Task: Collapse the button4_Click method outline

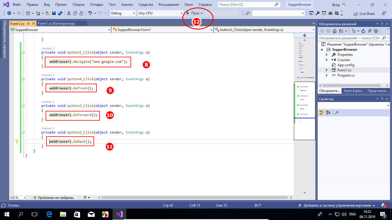Action: coord(23,79)
